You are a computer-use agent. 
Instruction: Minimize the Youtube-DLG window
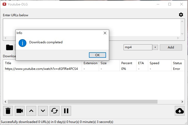tap(158, 4)
